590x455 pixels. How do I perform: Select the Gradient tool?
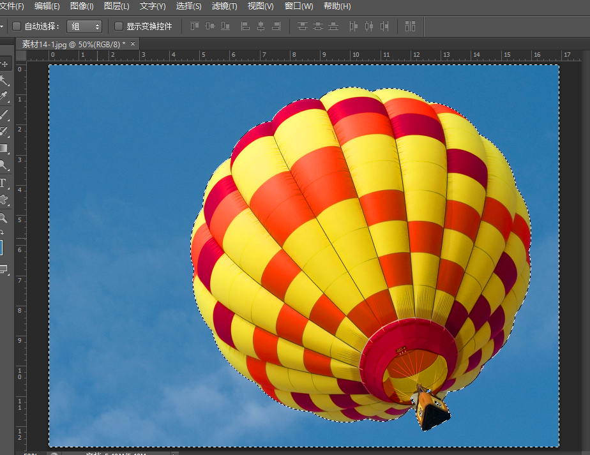pos(4,148)
